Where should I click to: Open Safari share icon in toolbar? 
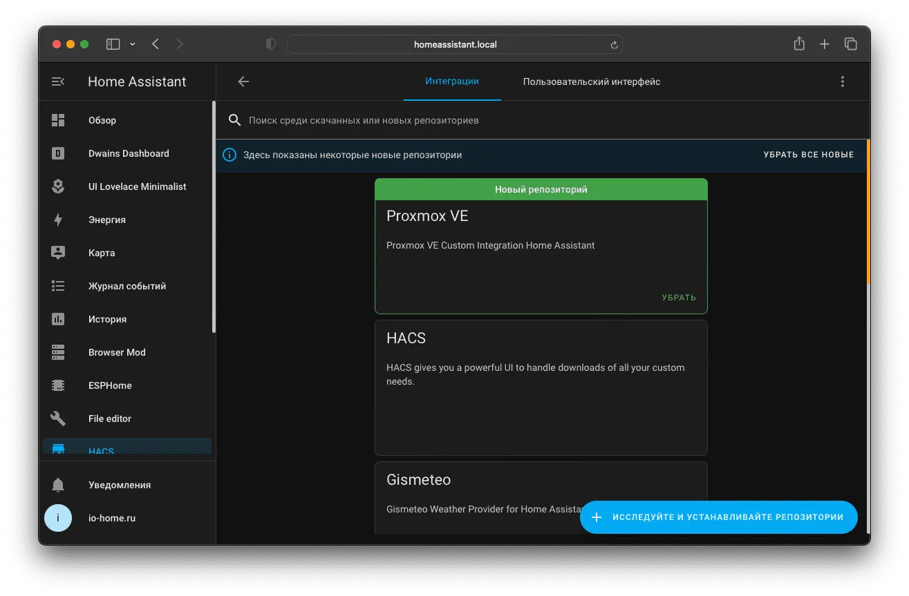799,44
